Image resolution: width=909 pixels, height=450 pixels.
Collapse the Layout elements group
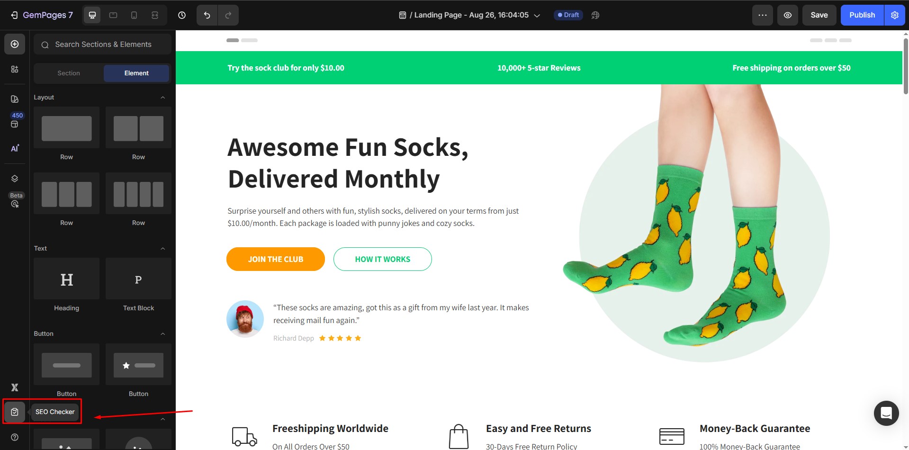click(x=163, y=97)
